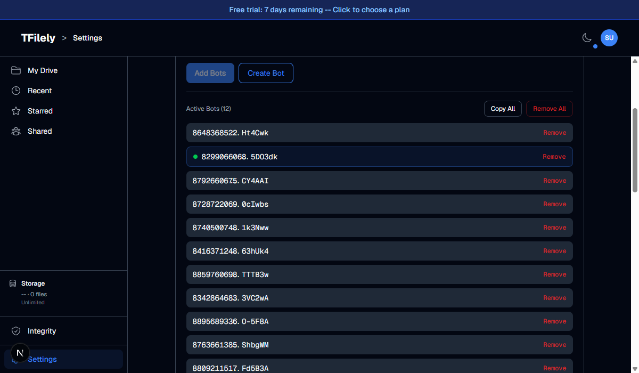639x373 pixels.
Task: Remove bot 8416371248.63hUk4
Action: pyautogui.click(x=555, y=251)
